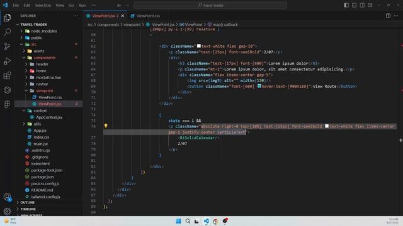Open Source Control view
Screen dimensions: 403x226
click(x=7, y=46)
